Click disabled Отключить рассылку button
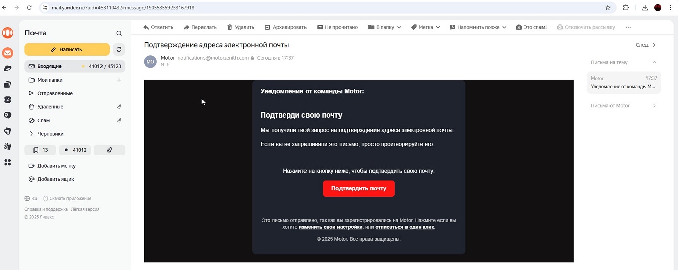The height and width of the screenshot is (270, 678). (x=586, y=27)
